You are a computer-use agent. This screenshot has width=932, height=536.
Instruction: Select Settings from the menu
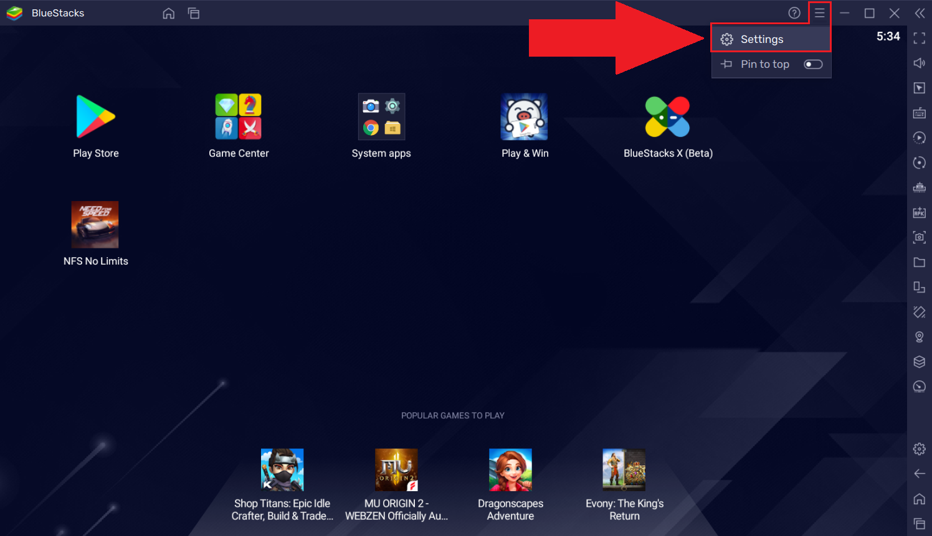tap(771, 39)
